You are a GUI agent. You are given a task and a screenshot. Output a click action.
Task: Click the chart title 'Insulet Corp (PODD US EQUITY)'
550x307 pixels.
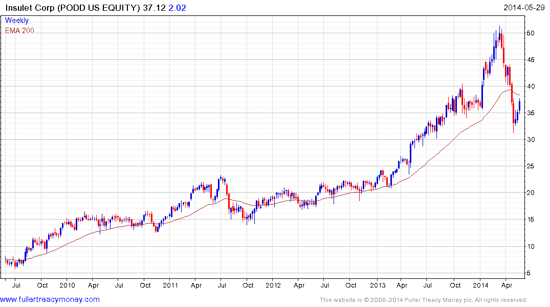73,8
